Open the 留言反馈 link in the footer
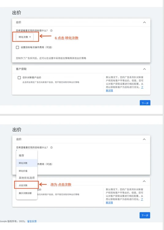This screenshot has height=230, width=164. (32, 221)
